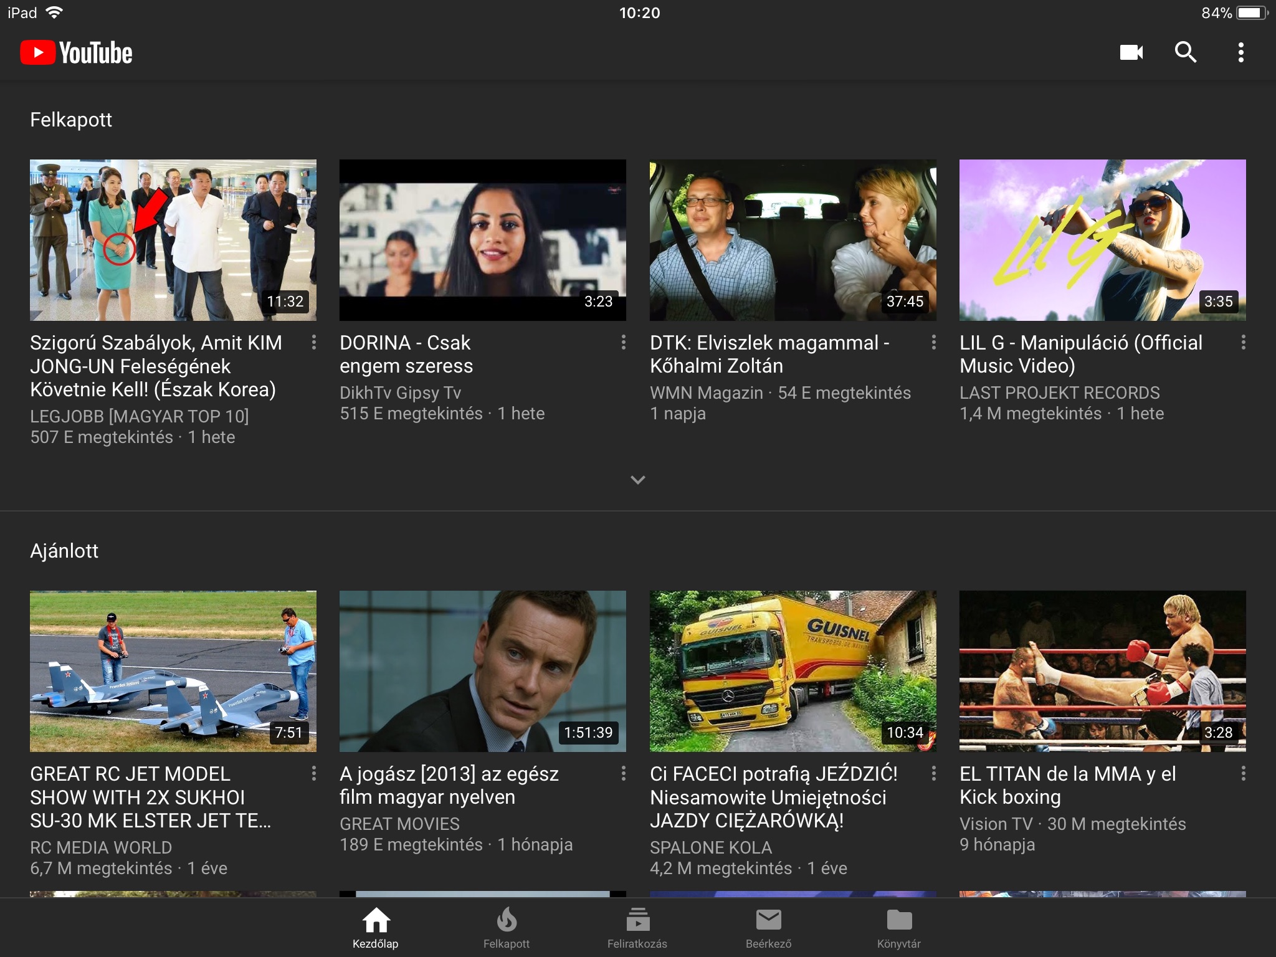1276x957 pixels.
Task: Open options for DORINA - Csak engem szeress
Action: point(623,341)
